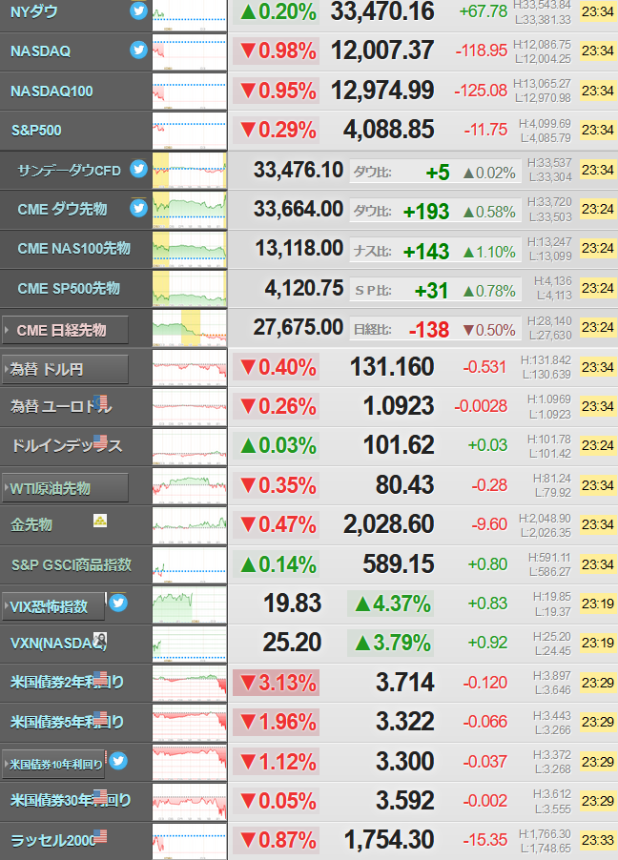Click Twitter icon next to VIX恐怖指数
This screenshot has width=618, height=860.
pyautogui.click(x=118, y=603)
